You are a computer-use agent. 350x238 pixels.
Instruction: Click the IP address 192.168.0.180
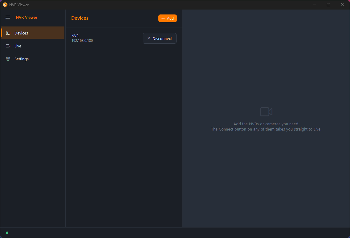point(82,41)
